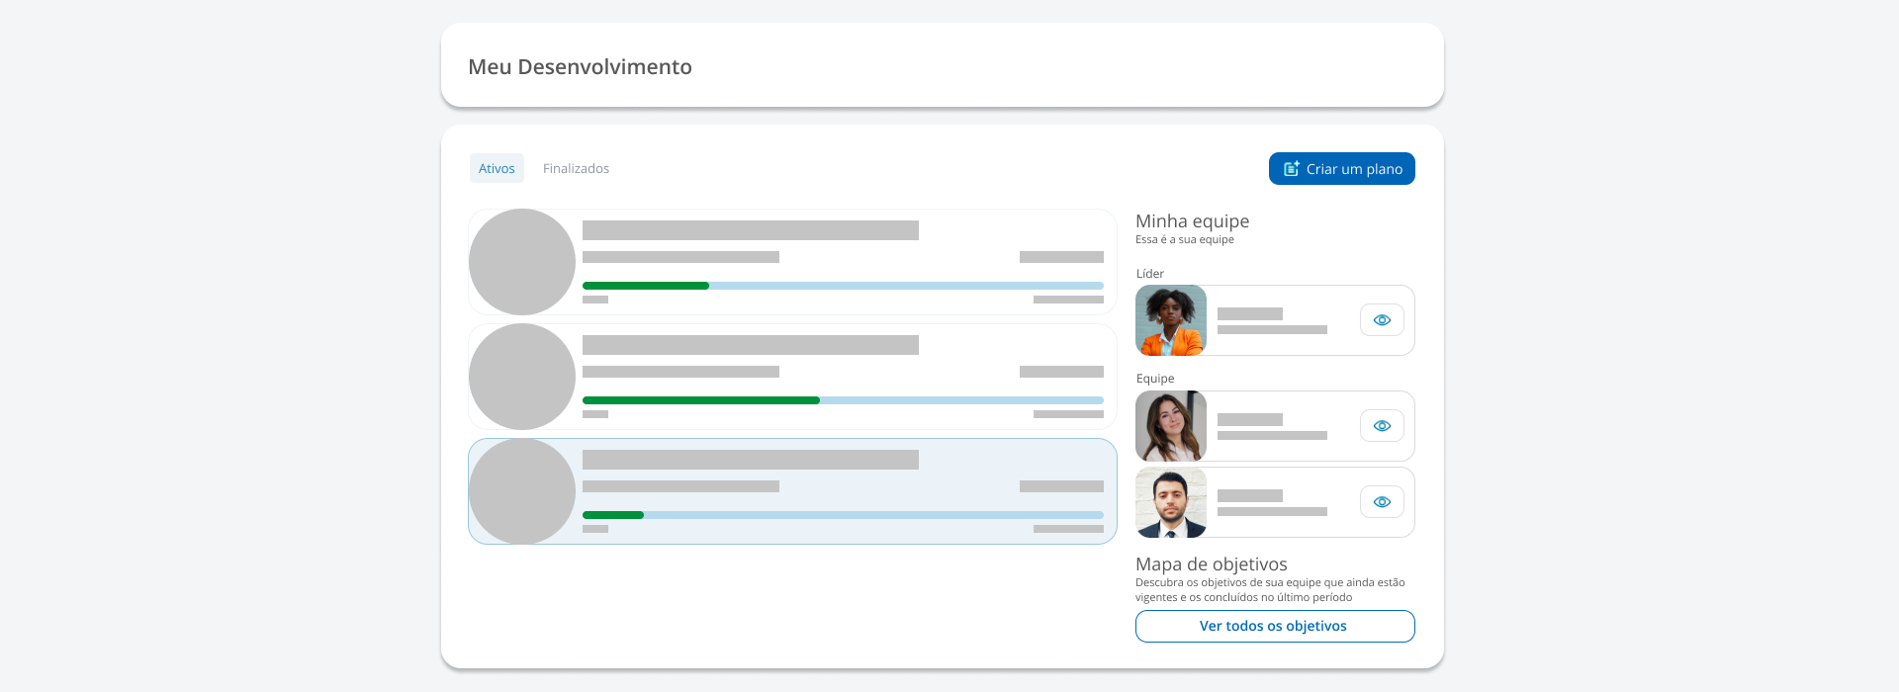This screenshot has height=692, width=1899.
Task: Click the highlighted plan's progress bar
Action: 843,515
